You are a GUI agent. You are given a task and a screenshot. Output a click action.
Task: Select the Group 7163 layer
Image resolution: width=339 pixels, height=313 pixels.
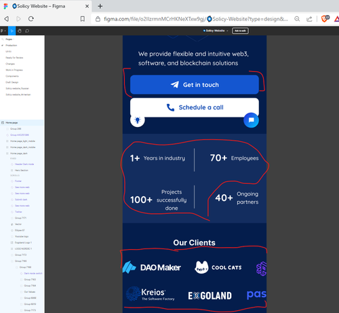(30, 280)
